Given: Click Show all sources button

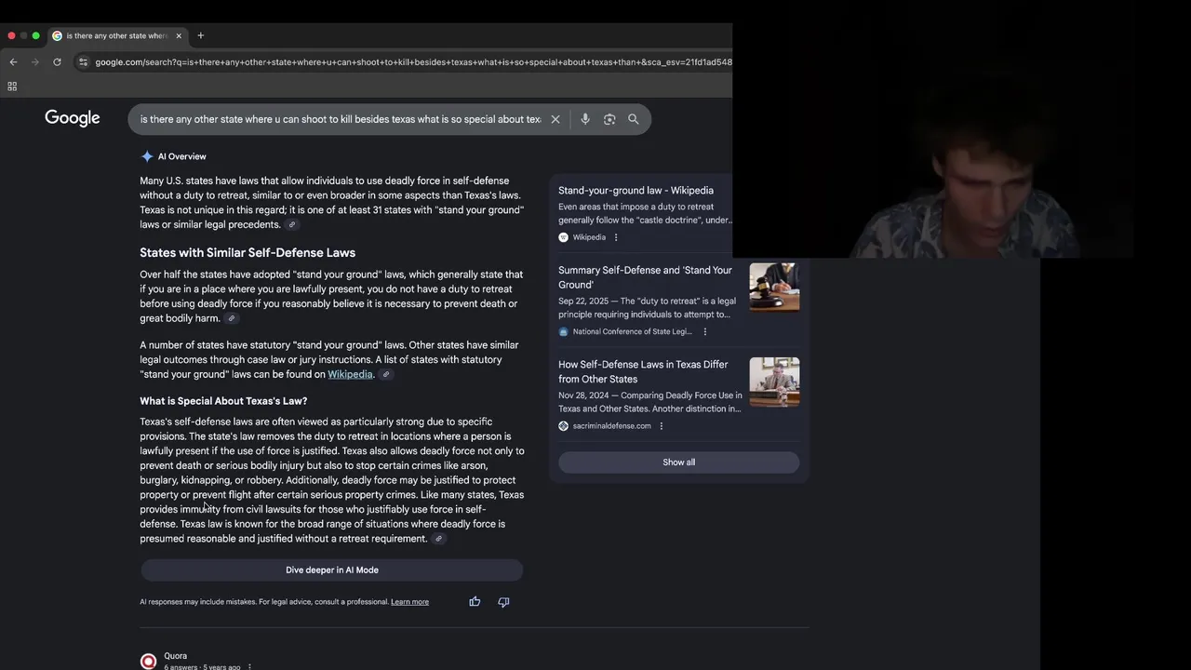Looking at the screenshot, I should pos(678,462).
